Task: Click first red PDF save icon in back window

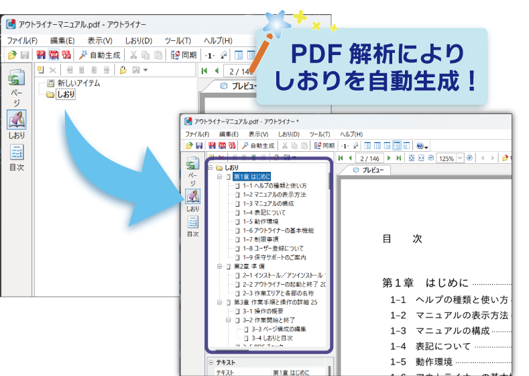Action: 41,55
